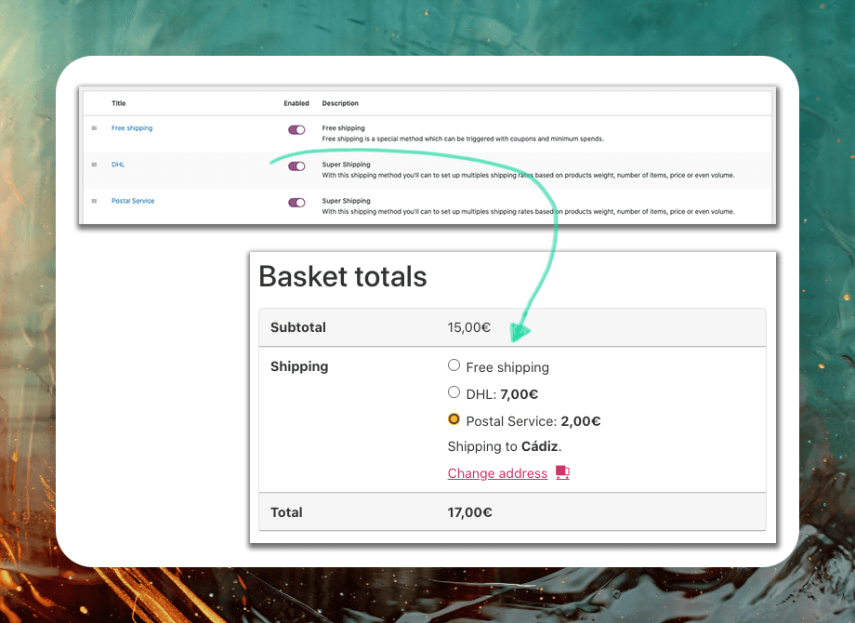
Task: Click the Title column header
Action: tap(119, 103)
